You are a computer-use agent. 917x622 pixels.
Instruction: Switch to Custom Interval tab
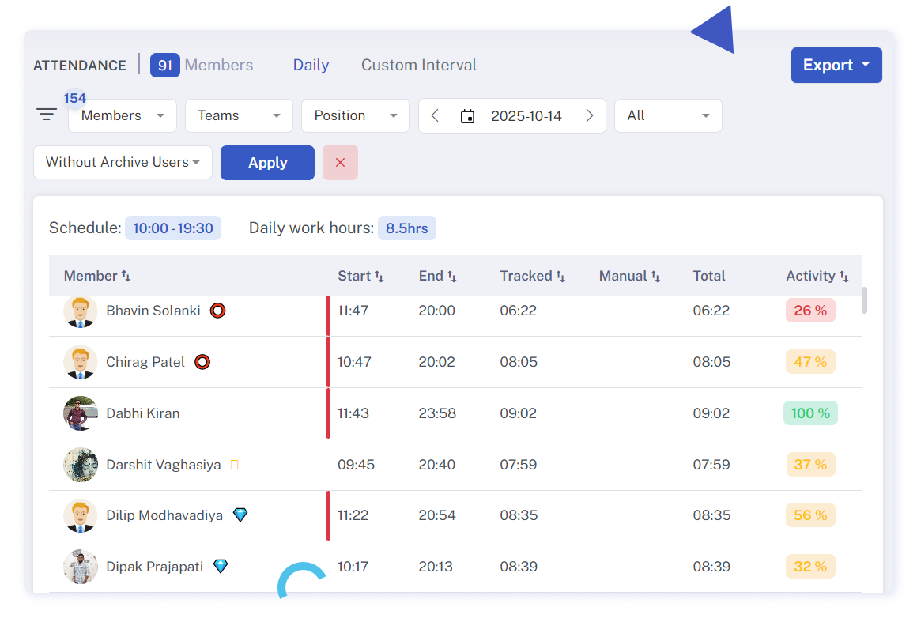pos(418,65)
